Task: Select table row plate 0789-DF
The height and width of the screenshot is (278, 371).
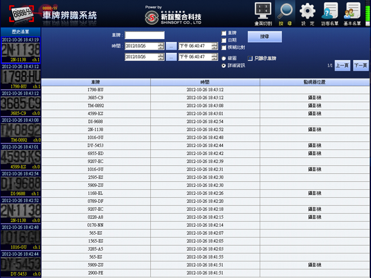Action: point(205,201)
